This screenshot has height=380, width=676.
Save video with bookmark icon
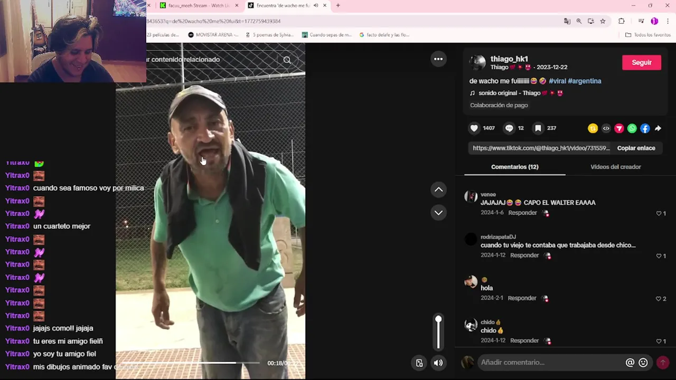(x=538, y=128)
